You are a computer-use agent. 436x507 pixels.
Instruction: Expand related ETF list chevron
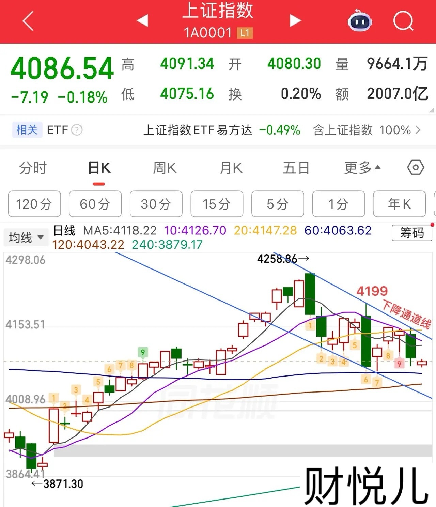[418, 130]
